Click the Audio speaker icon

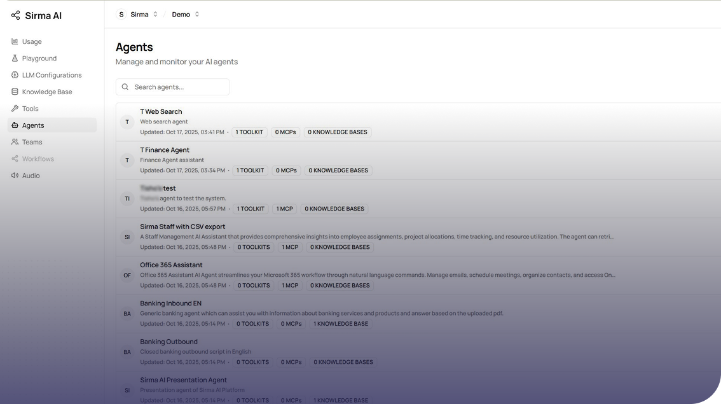click(x=15, y=176)
